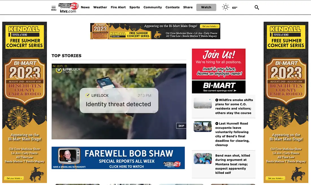Image resolution: width=311 pixels, height=185 pixels.
Task: Click the Bi-Mart Join Us hiring ad
Action: (219, 71)
